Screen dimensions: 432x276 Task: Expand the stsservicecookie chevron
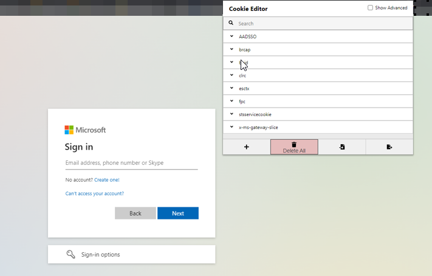231,114
